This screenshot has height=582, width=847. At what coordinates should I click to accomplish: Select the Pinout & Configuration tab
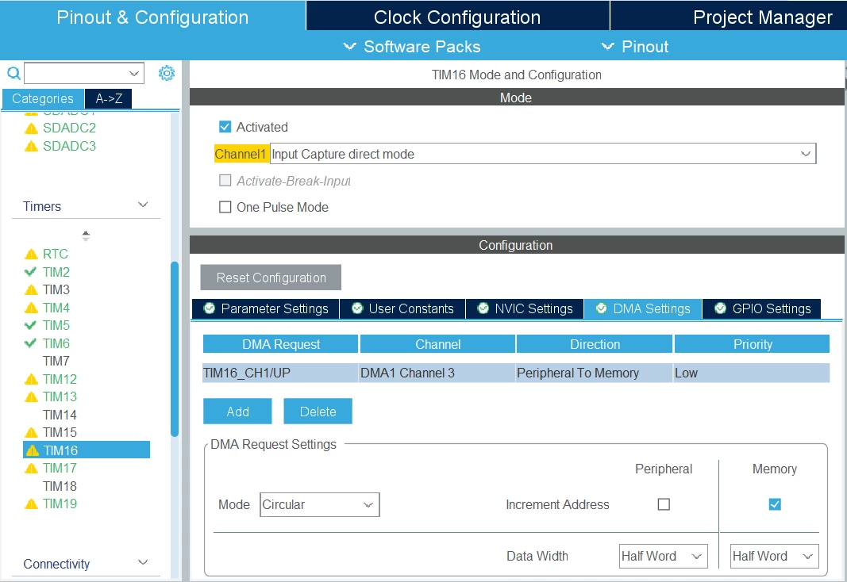(x=153, y=17)
